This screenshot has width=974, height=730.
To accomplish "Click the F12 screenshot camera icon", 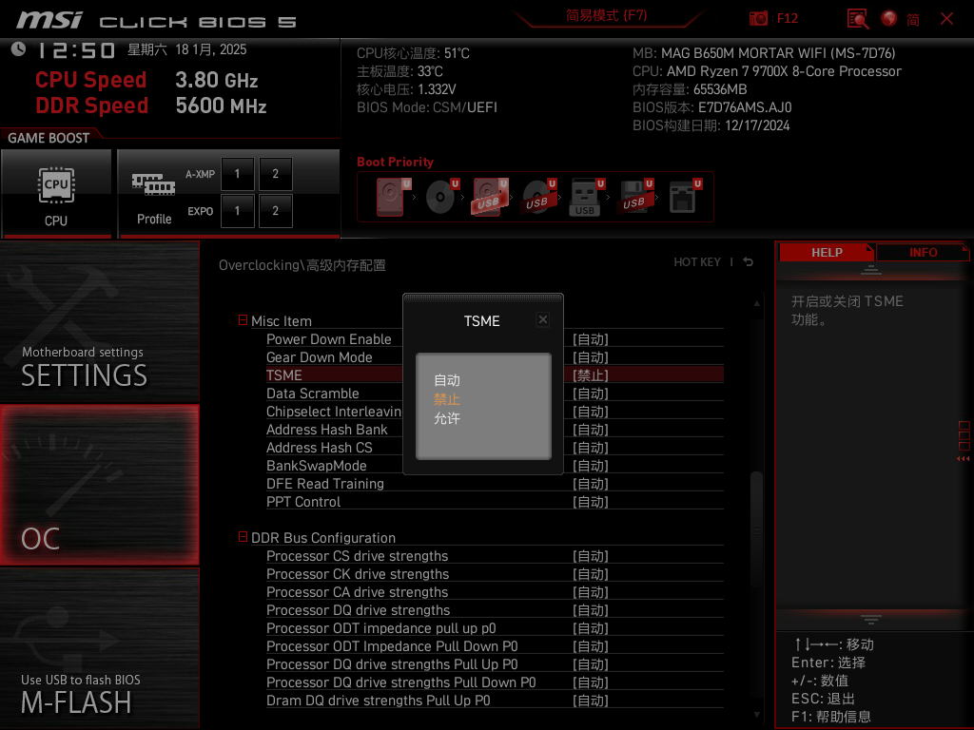I will pos(758,18).
